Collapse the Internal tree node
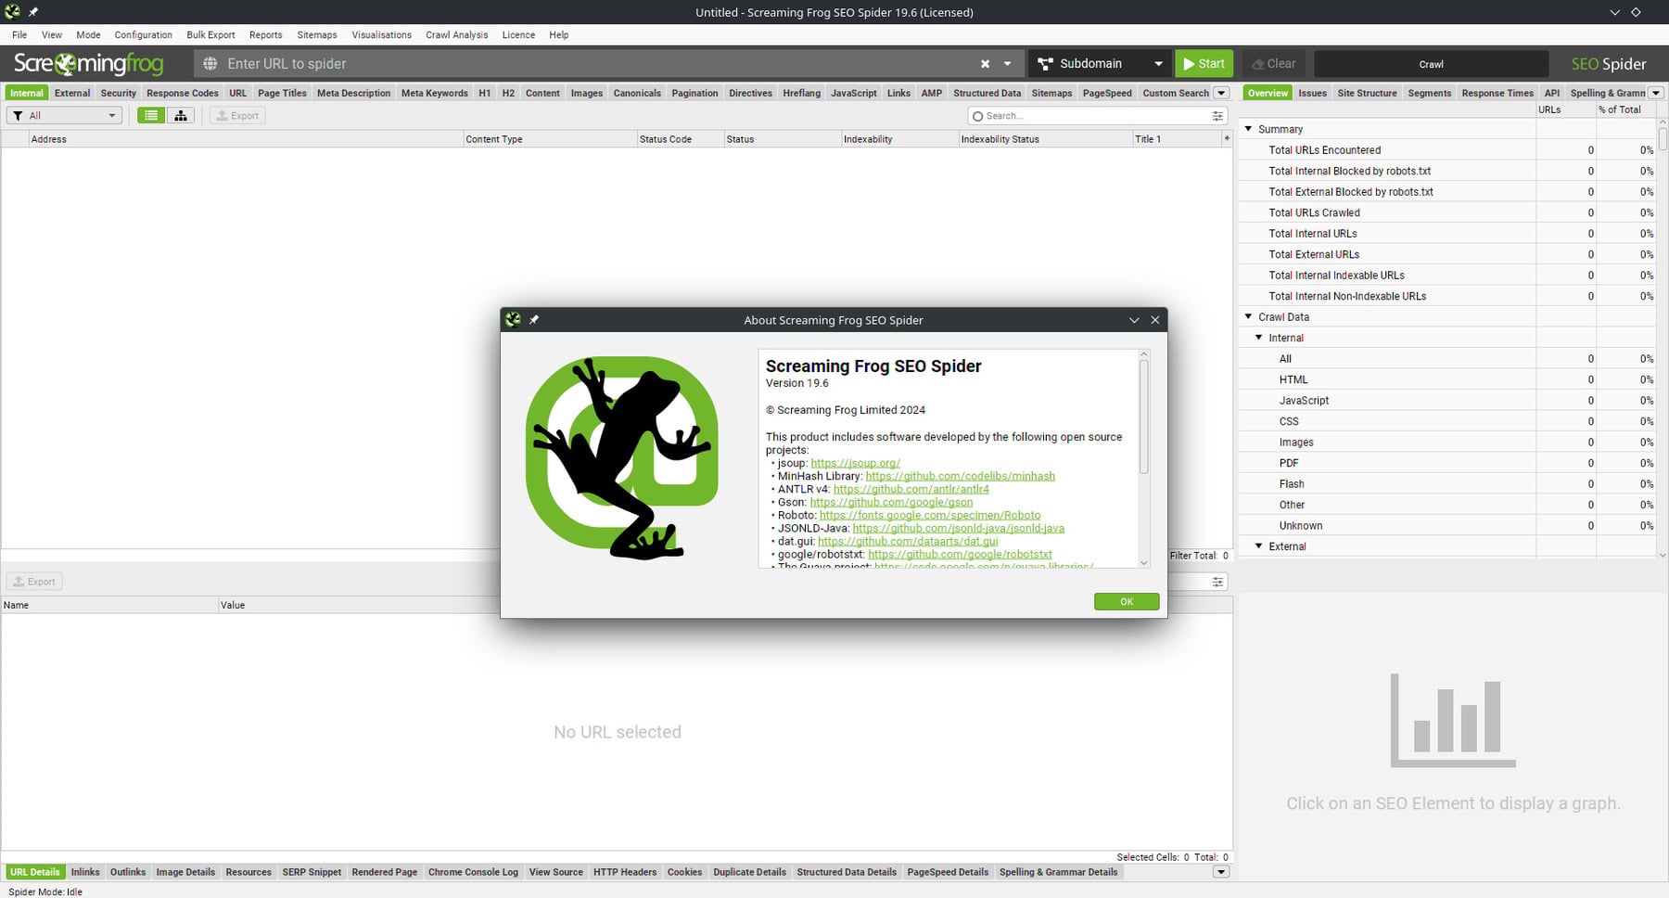The image size is (1669, 898). 1258,338
